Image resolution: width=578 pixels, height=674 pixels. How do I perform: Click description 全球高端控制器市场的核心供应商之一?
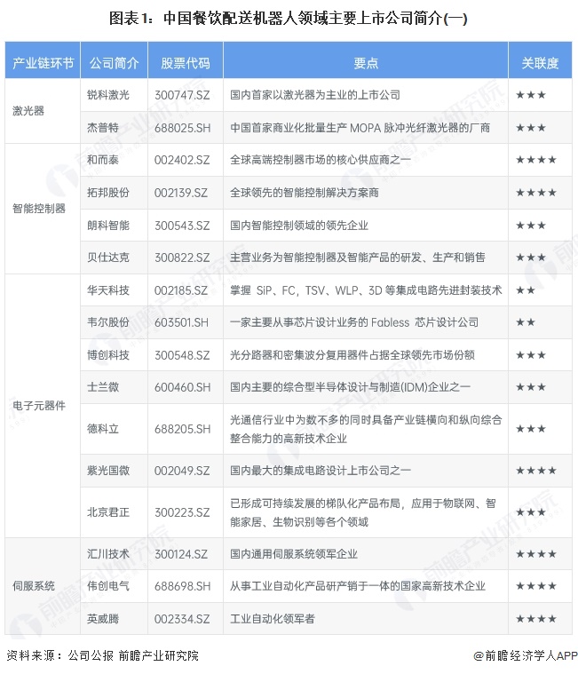point(321,160)
